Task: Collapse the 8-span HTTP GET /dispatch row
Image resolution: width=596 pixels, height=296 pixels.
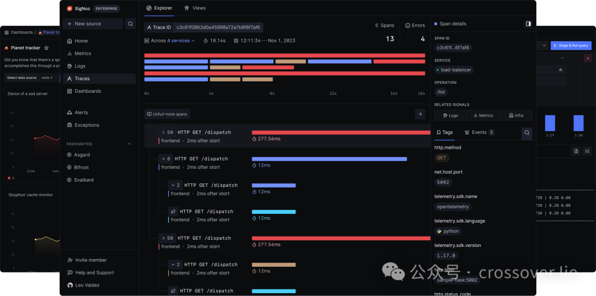Action: [x=163, y=159]
